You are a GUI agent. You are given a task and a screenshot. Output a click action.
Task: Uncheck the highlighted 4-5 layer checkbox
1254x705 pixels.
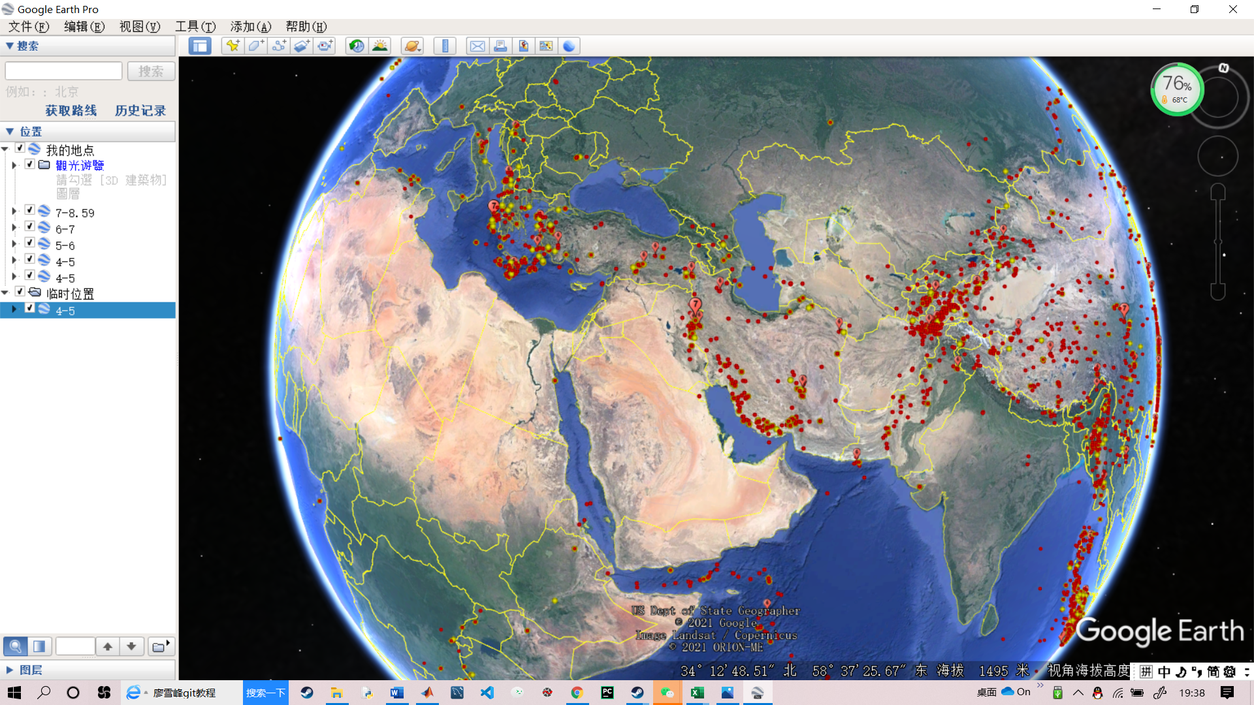coord(30,307)
